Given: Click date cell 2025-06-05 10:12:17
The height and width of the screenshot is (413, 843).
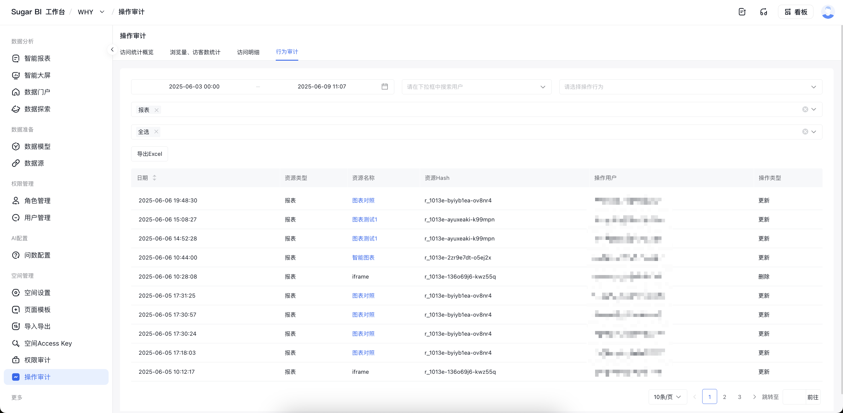Looking at the screenshot, I should [166, 372].
